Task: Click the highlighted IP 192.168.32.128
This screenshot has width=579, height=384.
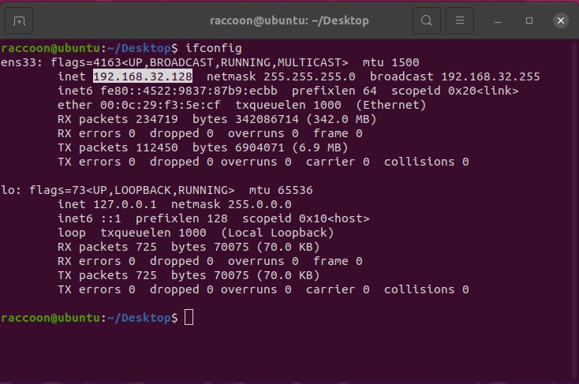Action: pyautogui.click(x=143, y=76)
